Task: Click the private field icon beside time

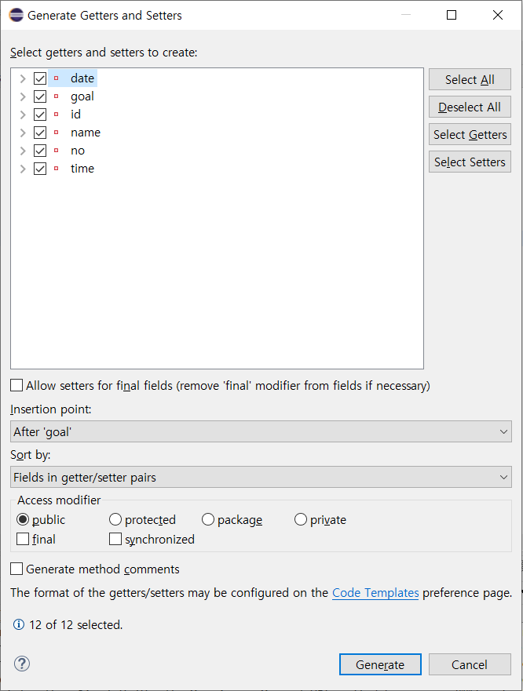Action: (56, 169)
